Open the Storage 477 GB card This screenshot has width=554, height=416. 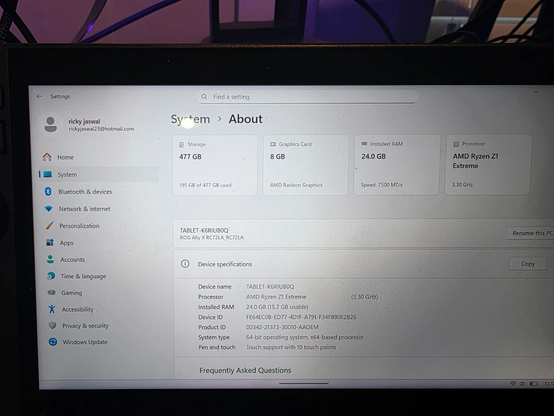[215, 165]
